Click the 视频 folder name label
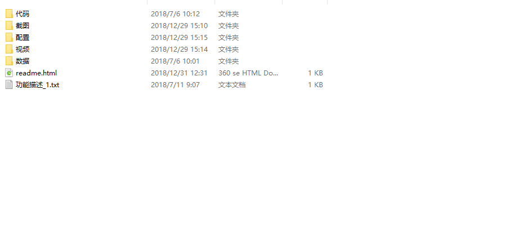 pyautogui.click(x=23, y=50)
